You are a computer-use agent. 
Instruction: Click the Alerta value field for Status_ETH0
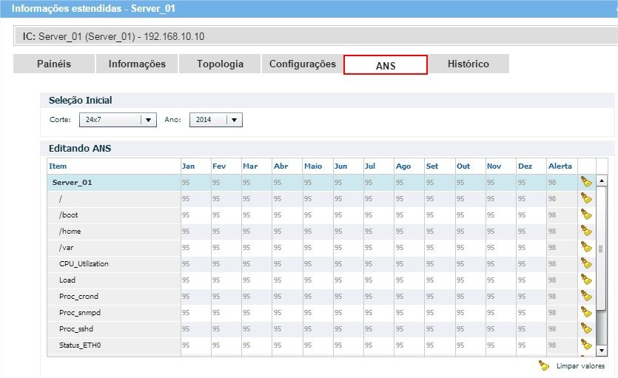point(560,345)
